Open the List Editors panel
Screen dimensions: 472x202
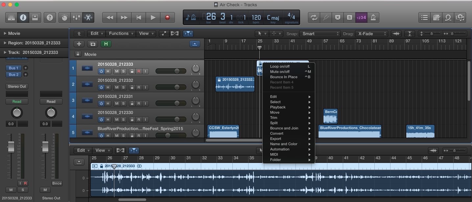click(x=425, y=18)
